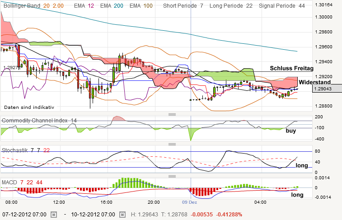Image resolution: width=342 pixels, height=220 pixels.
Task: Click the end date 10-12-2012 07:00 field
Action: pos(93,215)
